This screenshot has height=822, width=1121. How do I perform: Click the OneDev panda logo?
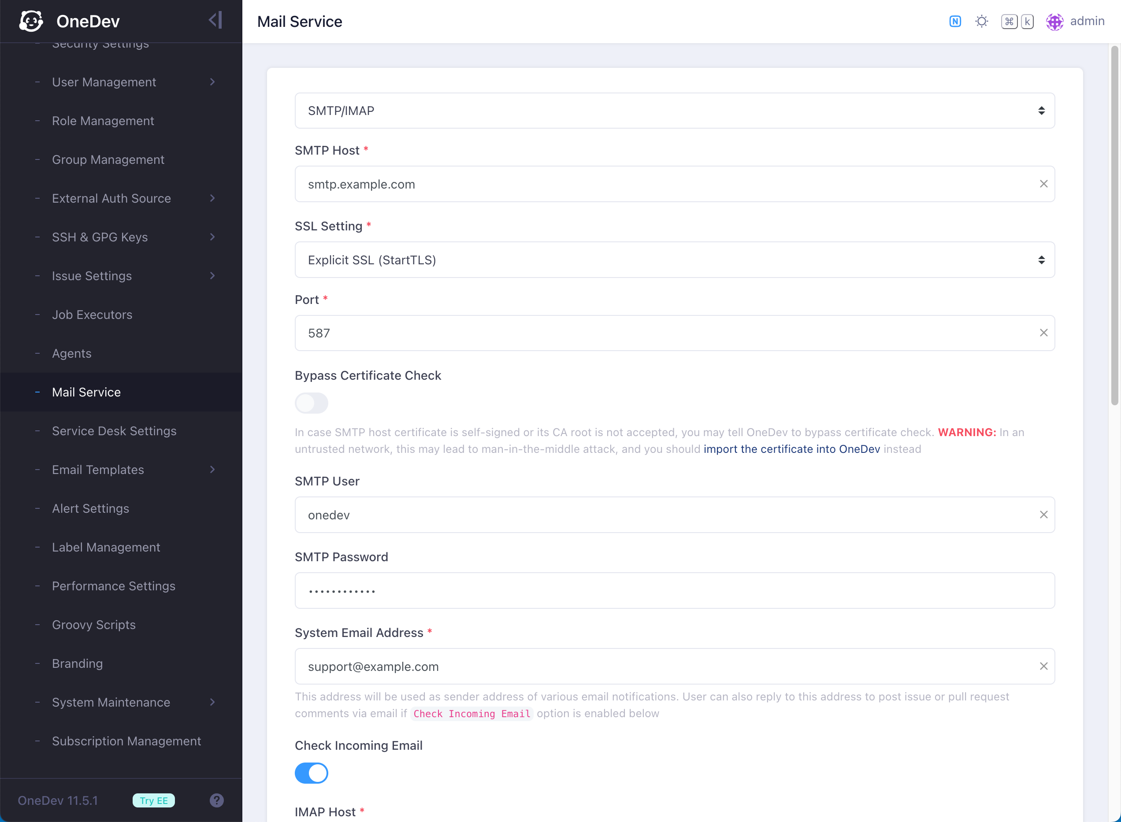coord(31,21)
